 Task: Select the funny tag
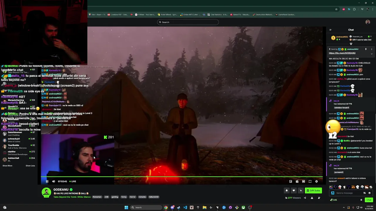click(124, 197)
